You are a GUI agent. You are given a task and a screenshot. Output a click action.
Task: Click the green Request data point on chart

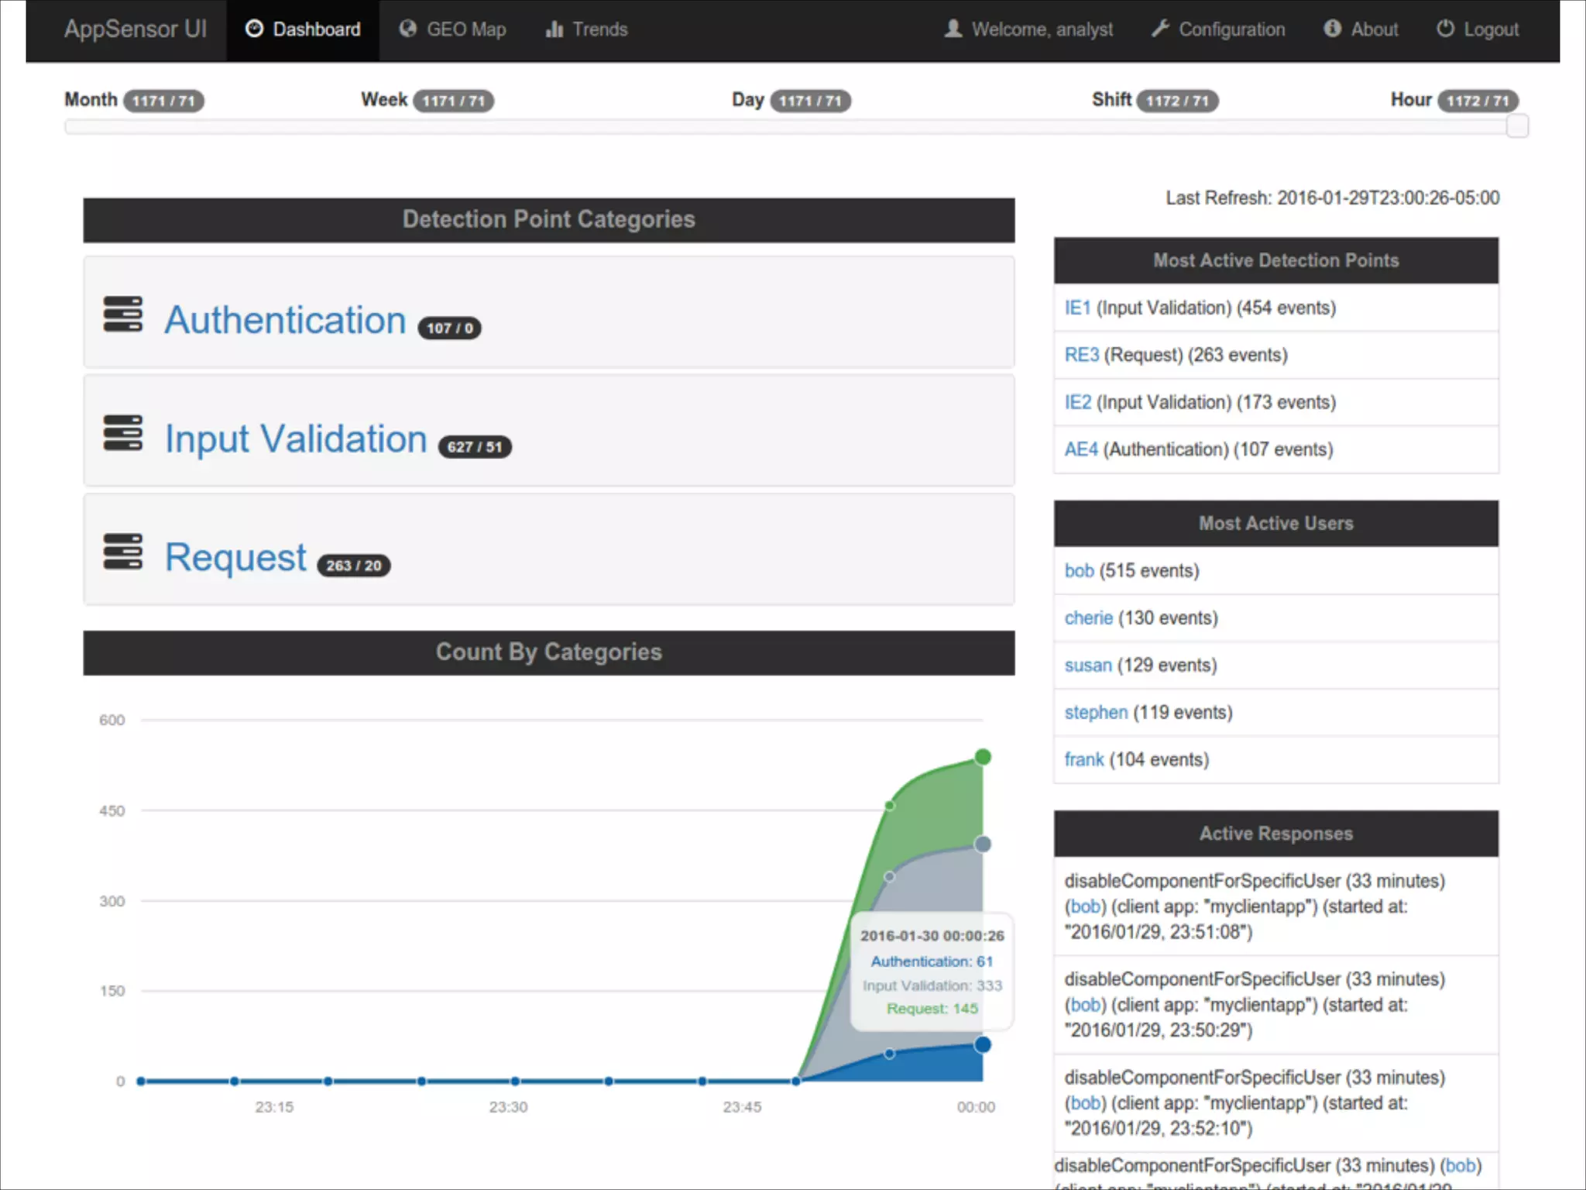[x=983, y=757]
